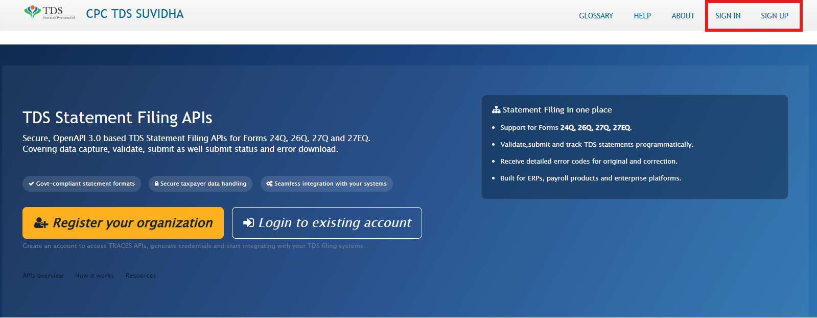Click the sitemap icon beside Statement Filing heading
Viewport: 817px width, 318px height.
(496, 110)
